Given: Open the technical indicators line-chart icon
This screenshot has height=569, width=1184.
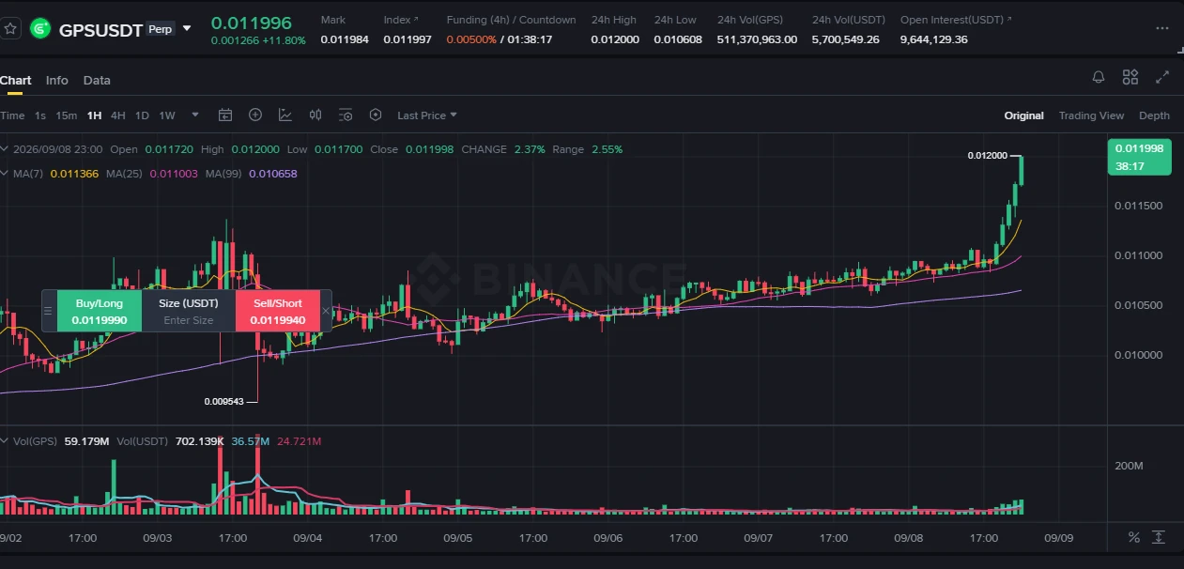Looking at the screenshot, I should [x=285, y=115].
